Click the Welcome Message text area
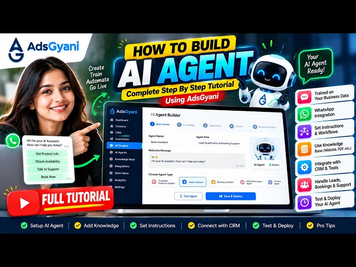This screenshot has height=267, width=356. click(197, 161)
